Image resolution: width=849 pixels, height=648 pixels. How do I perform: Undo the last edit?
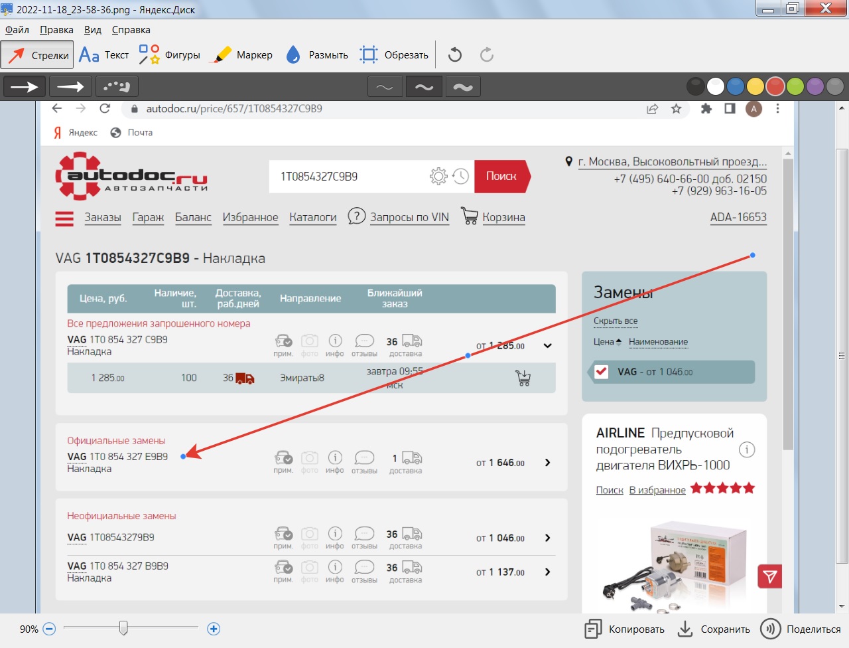[x=455, y=55]
